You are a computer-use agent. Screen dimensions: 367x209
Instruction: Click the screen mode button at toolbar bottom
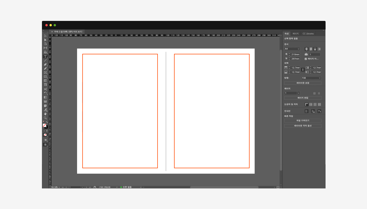click(x=45, y=144)
